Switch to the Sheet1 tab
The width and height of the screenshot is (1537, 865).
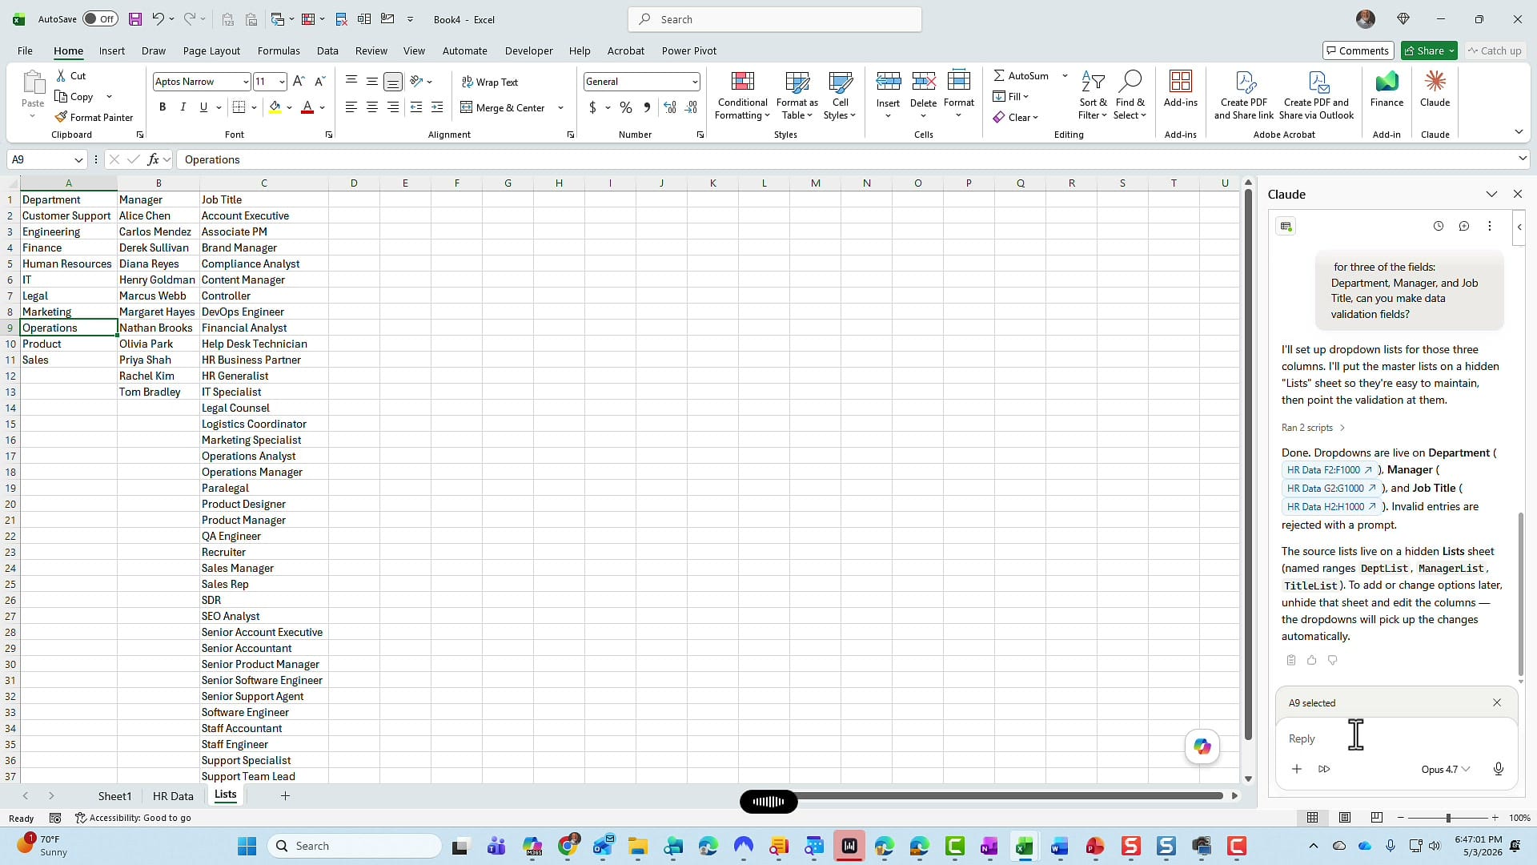(114, 795)
